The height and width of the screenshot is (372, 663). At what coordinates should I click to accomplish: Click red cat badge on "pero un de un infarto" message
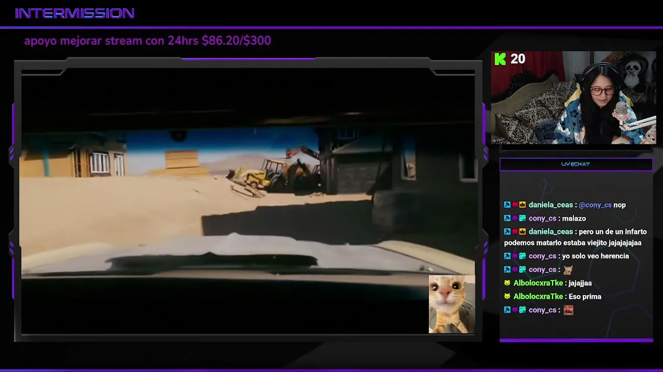pos(515,232)
